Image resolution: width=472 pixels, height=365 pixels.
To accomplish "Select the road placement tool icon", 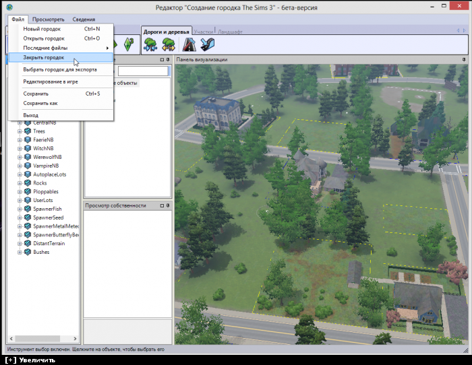I will (190, 44).
